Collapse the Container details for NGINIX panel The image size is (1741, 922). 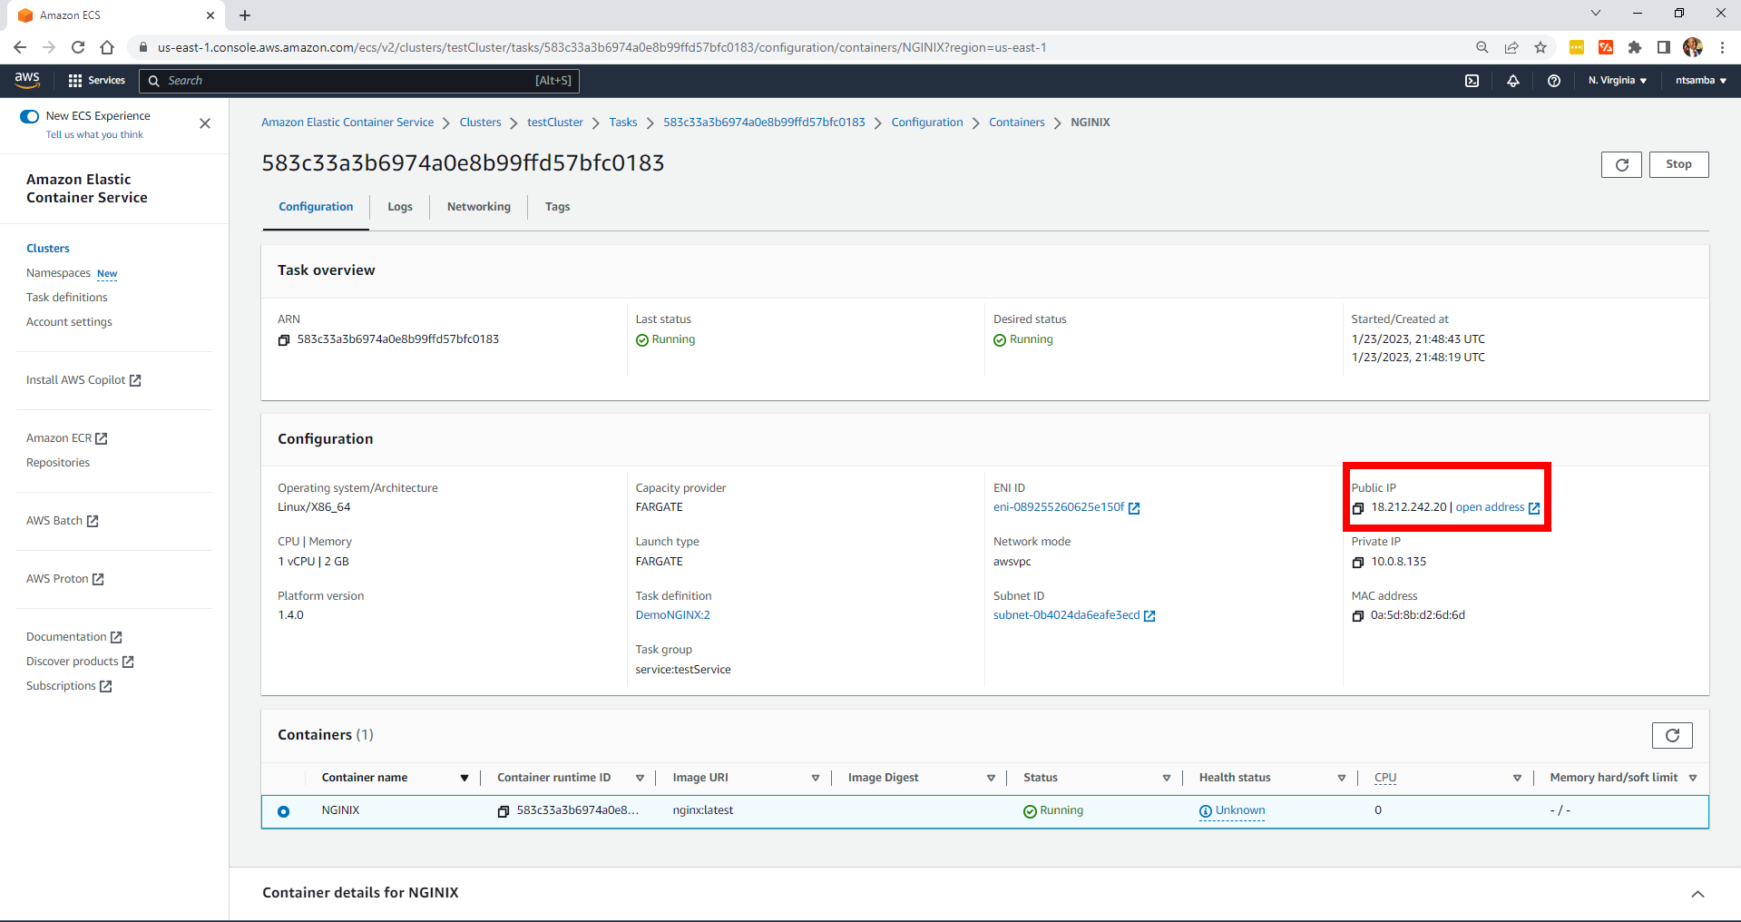pyautogui.click(x=1697, y=894)
